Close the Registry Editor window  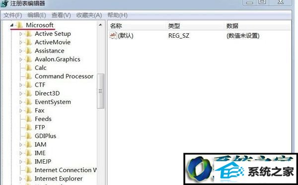point(280,2)
